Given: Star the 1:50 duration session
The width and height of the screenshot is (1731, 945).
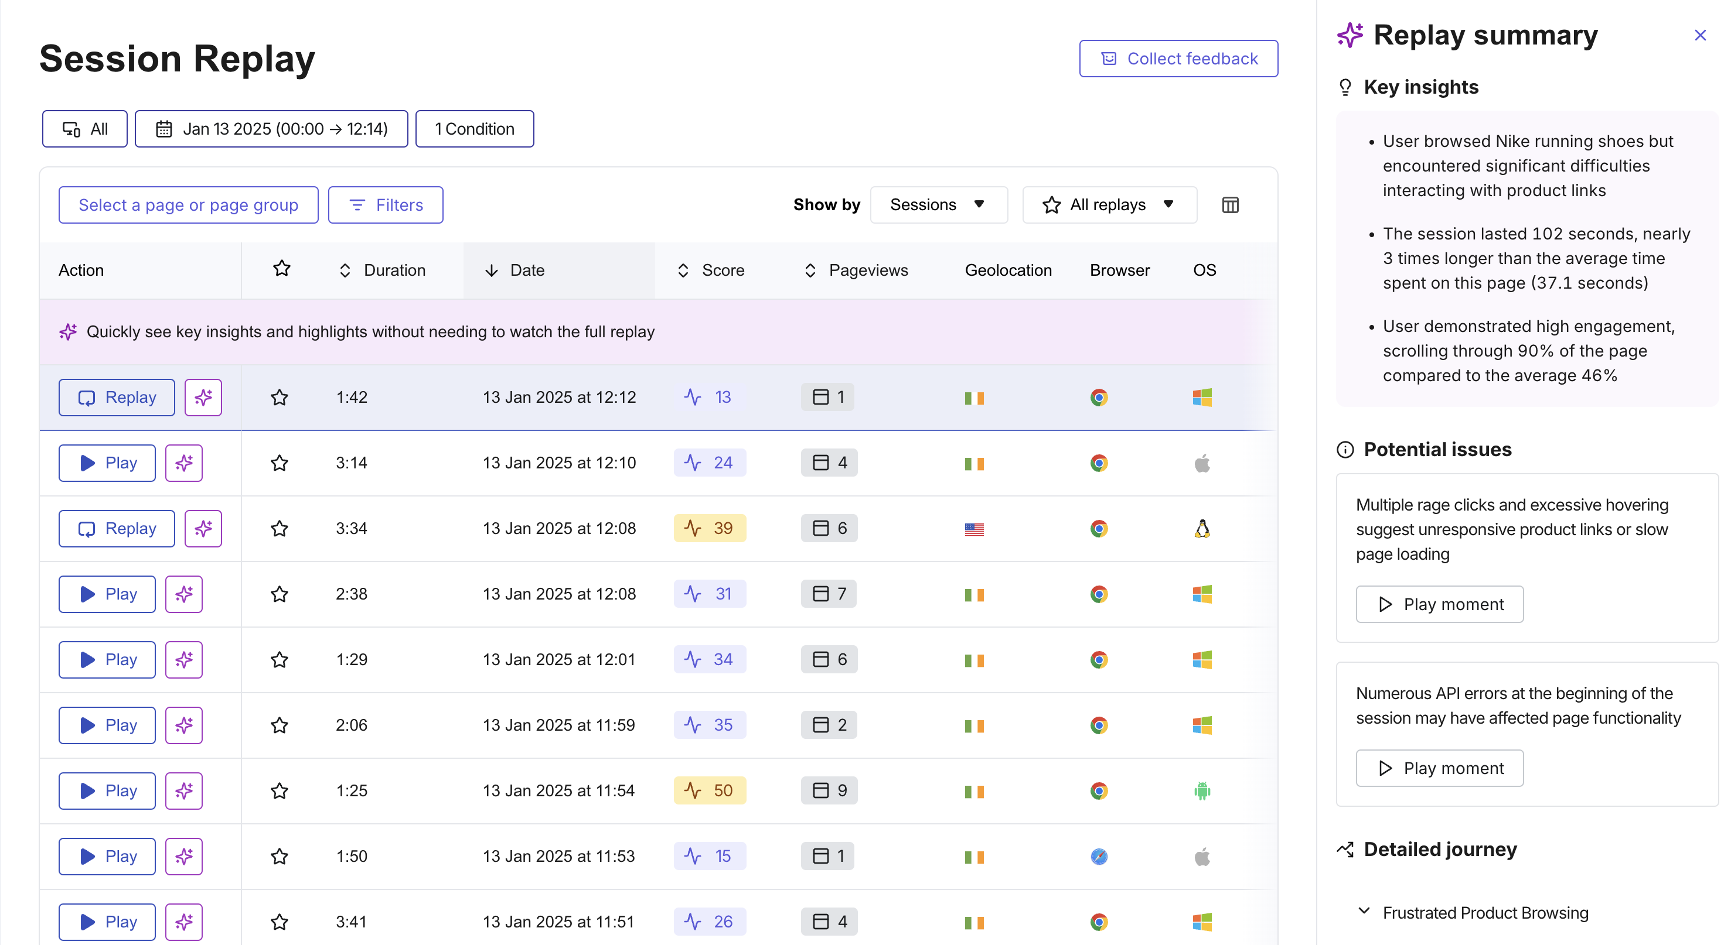Looking at the screenshot, I should [x=280, y=857].
